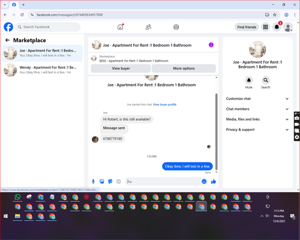Open Chrome profile icon
This screenshot has height=240, width=300.
[x=286, y=15]
